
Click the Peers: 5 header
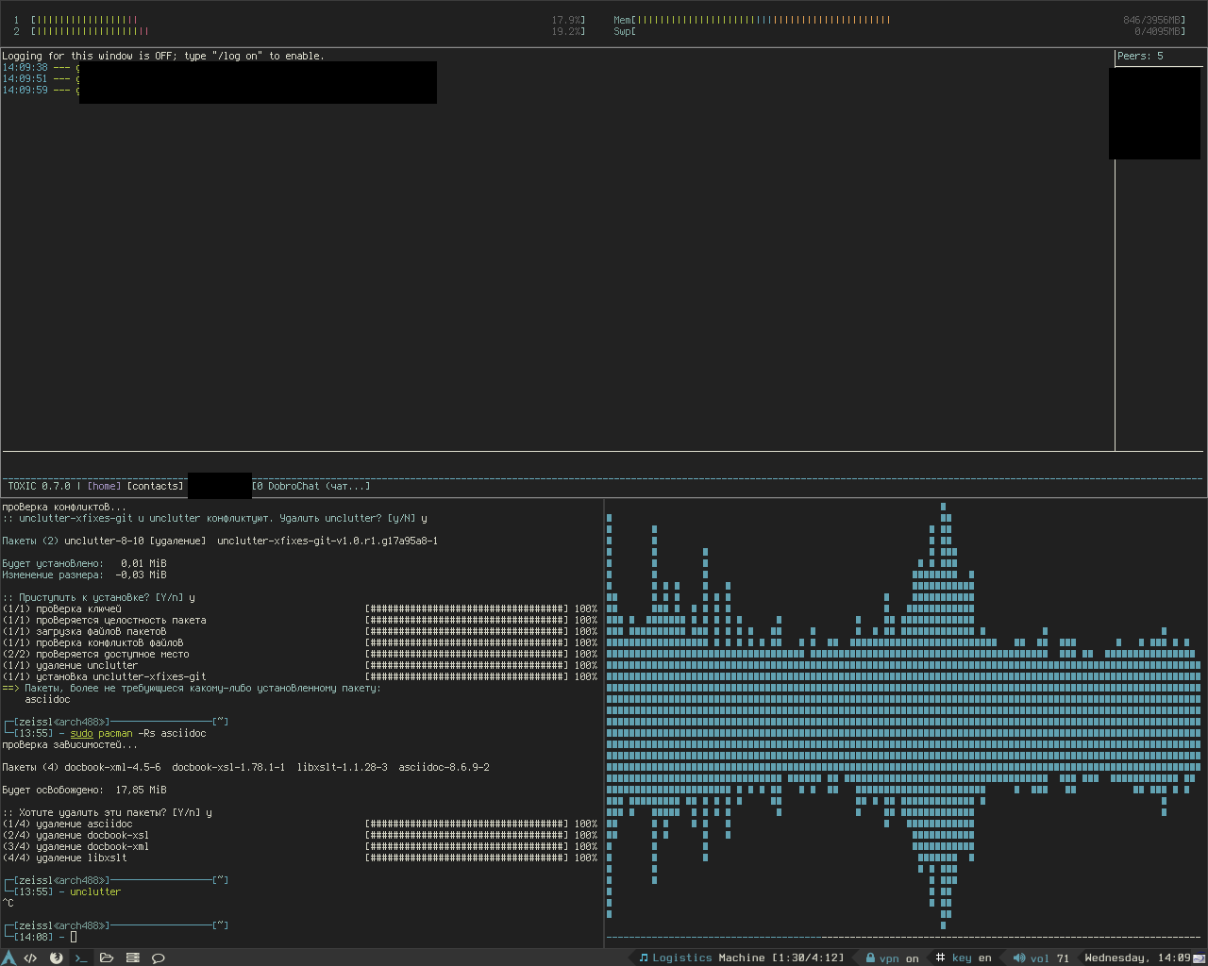(1140, 56)
